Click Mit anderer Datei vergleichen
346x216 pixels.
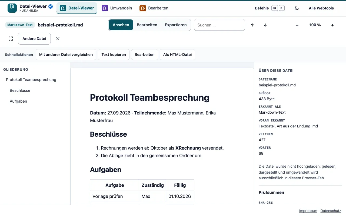click(66, 55)
